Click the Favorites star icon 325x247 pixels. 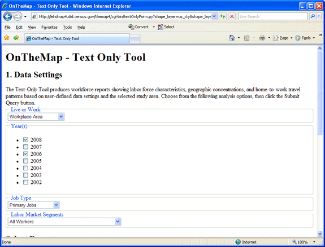pyautogui.click(x=7, y=38)
